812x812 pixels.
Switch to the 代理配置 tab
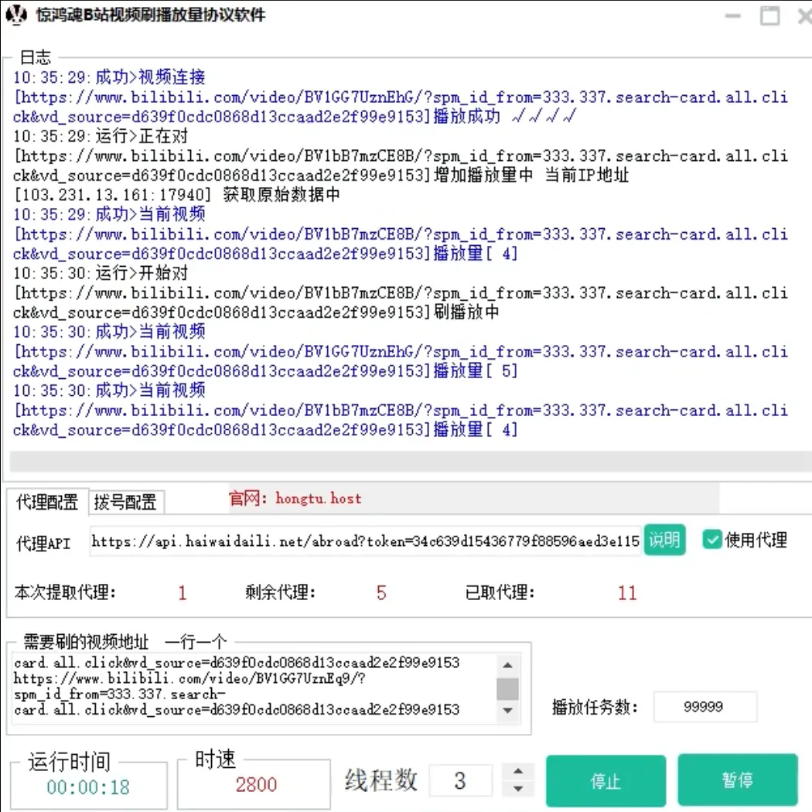[47, 501]
